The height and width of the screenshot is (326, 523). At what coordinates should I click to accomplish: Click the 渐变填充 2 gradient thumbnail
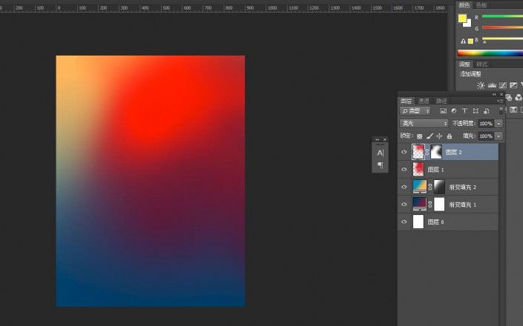click(x=420, y=187)
